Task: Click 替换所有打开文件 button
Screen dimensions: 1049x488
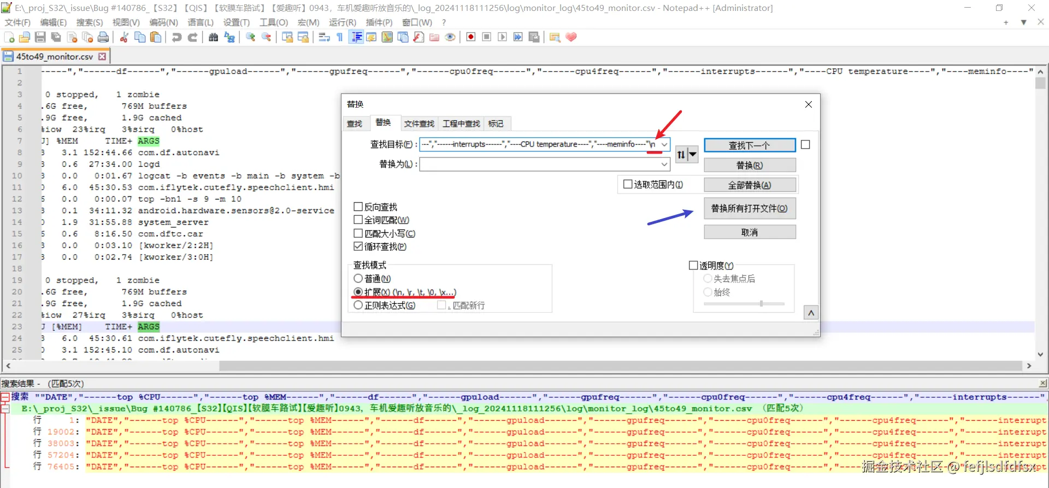Action: [750, 208]
